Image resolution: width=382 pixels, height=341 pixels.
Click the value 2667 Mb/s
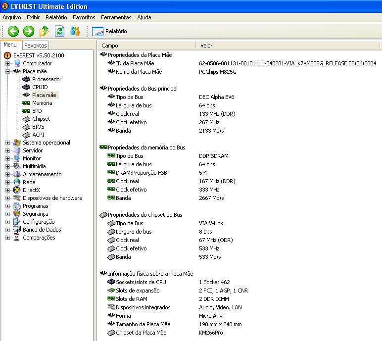pyautogui.click(x=211, y=198)
